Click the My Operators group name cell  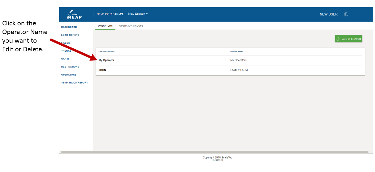point(238,60)
